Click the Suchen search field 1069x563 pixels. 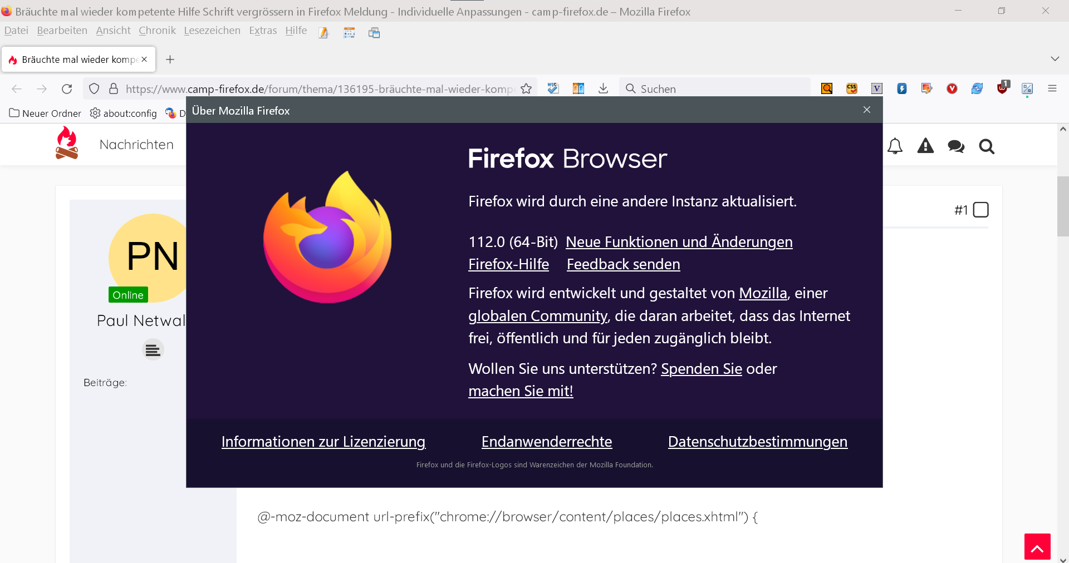(x=715, y=89)
